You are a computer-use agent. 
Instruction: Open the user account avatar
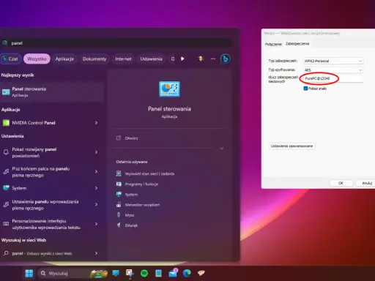pos(201,59)
